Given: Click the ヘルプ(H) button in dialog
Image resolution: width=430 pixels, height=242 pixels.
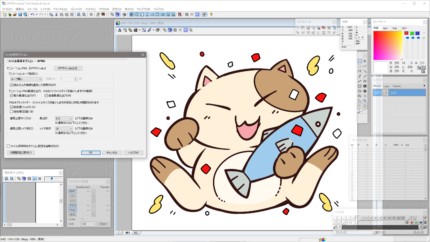Looking at the screenshot, I should 133,153.
